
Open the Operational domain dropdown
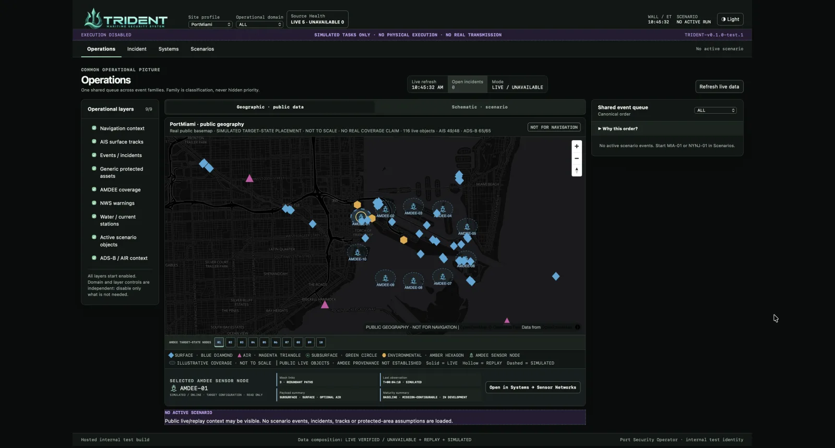click(x=259, y=25)
